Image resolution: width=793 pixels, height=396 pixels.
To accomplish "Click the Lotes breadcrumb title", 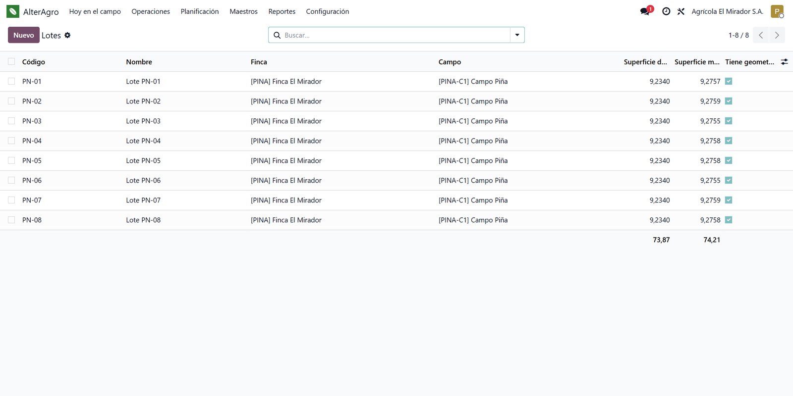I will [x=51, y=35].
